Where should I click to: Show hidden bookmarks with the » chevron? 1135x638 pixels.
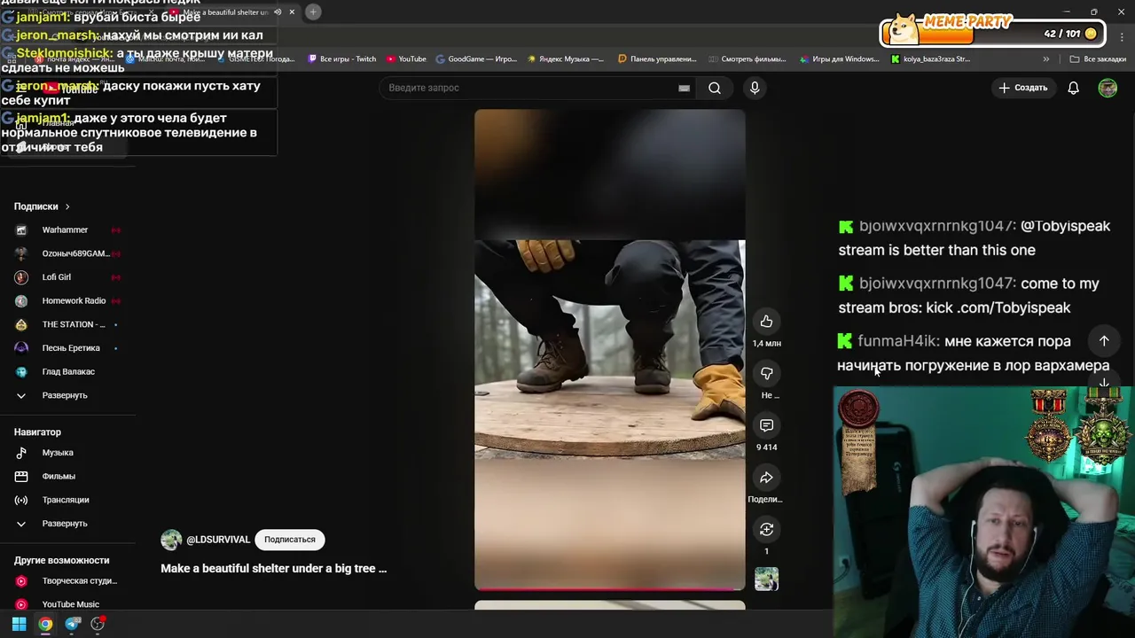[x=1046, y=59]
